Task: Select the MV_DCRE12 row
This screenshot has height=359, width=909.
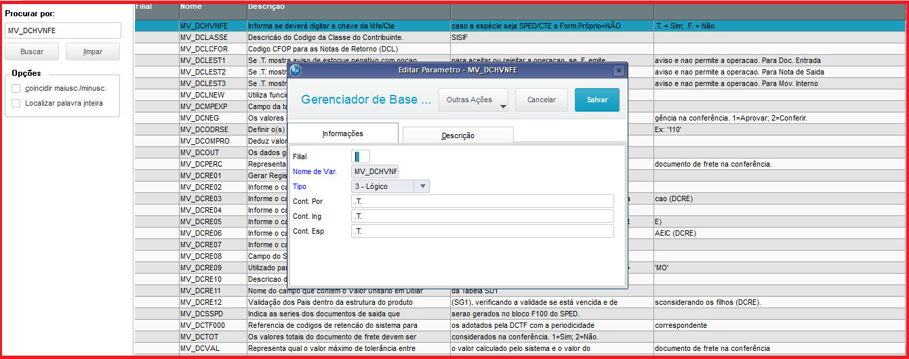Action: 519,302
